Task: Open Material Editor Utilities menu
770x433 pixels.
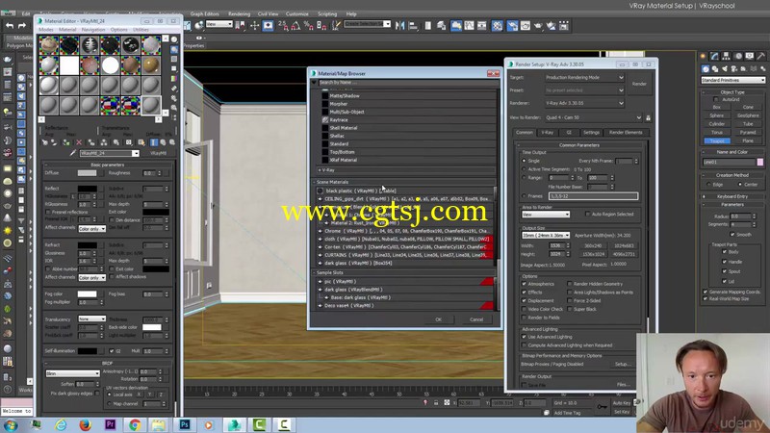Action: coord(141,30)
